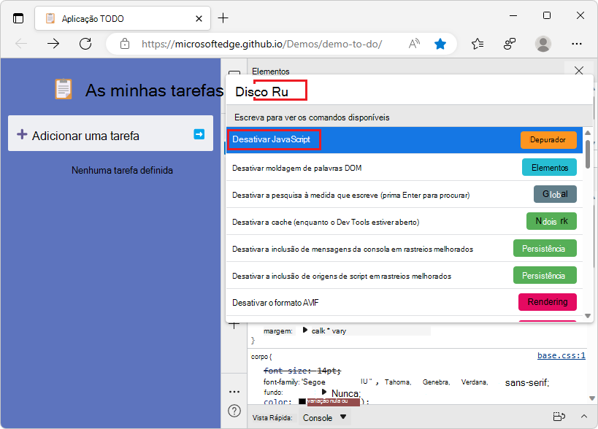The height and width of the screenshot is (429, 598).
Task: Expand the margem property disclosure triangle
Action: [304, 330]
